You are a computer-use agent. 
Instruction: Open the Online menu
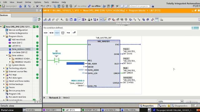[28, 2]
